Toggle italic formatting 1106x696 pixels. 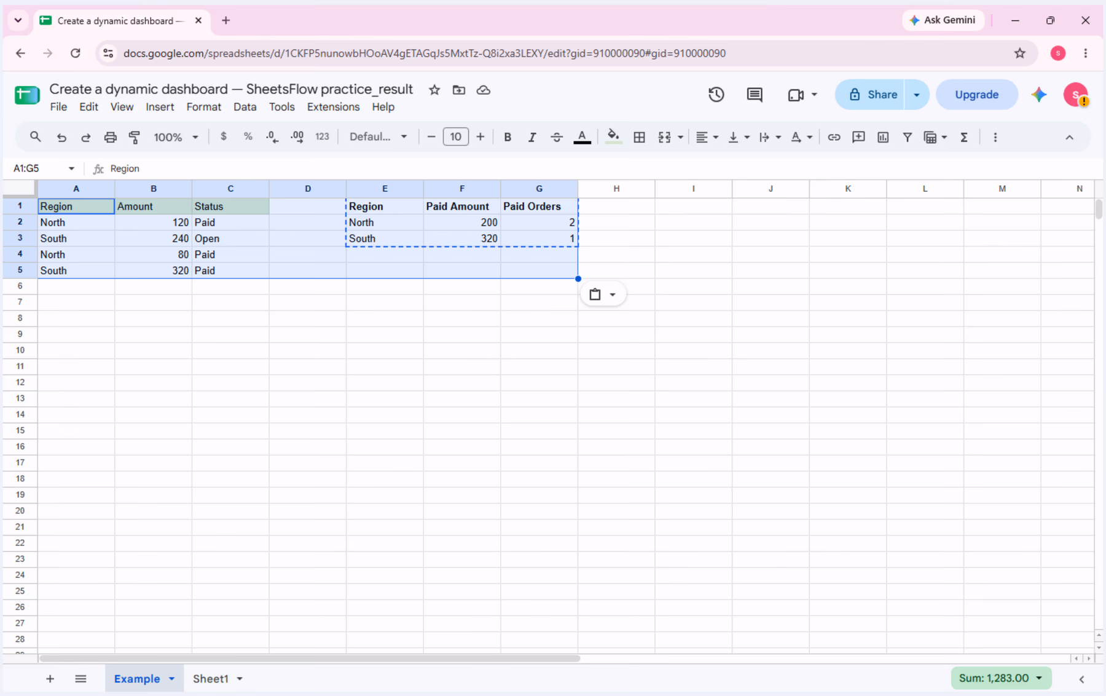pyautogui.click(x=532, y=137)
